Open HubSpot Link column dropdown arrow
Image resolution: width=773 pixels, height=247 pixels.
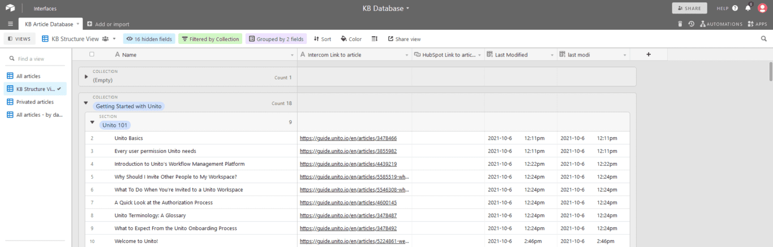(x=480, y=55)
